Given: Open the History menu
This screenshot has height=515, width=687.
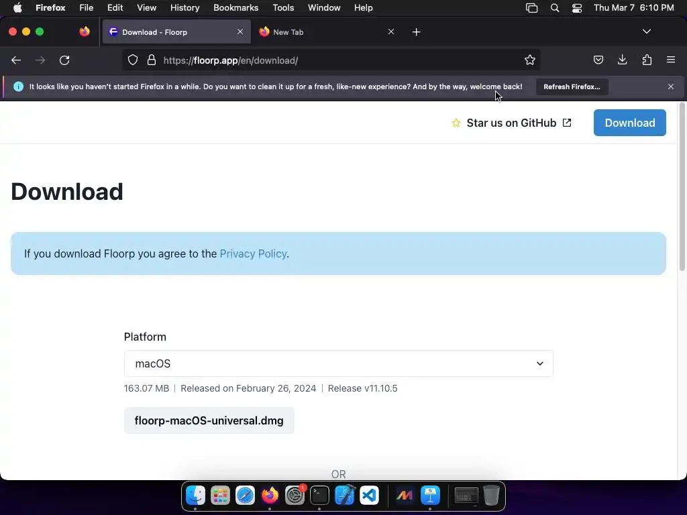Looking at the screenshot, I should (184, 7).
